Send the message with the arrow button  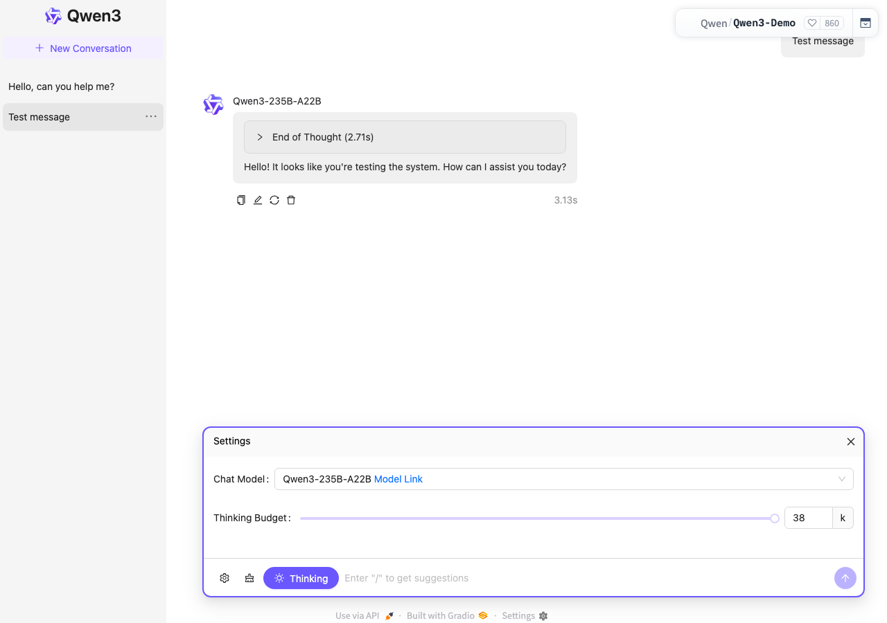(x=845, y=578)
